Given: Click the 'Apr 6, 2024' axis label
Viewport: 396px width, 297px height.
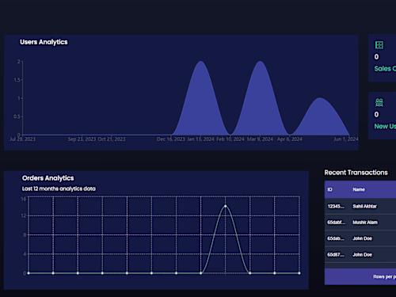Looking at the screenshot, I should [x=289, y=139].
